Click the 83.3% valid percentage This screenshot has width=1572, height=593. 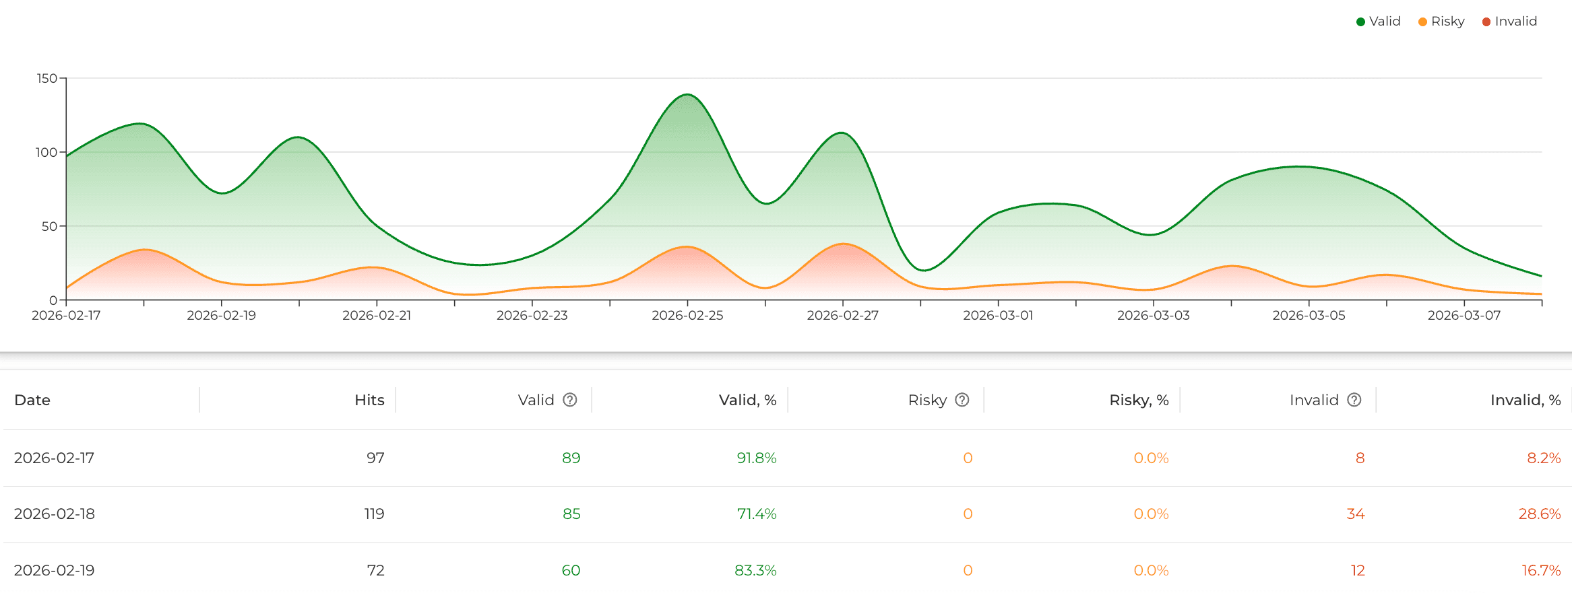point(755,570)
